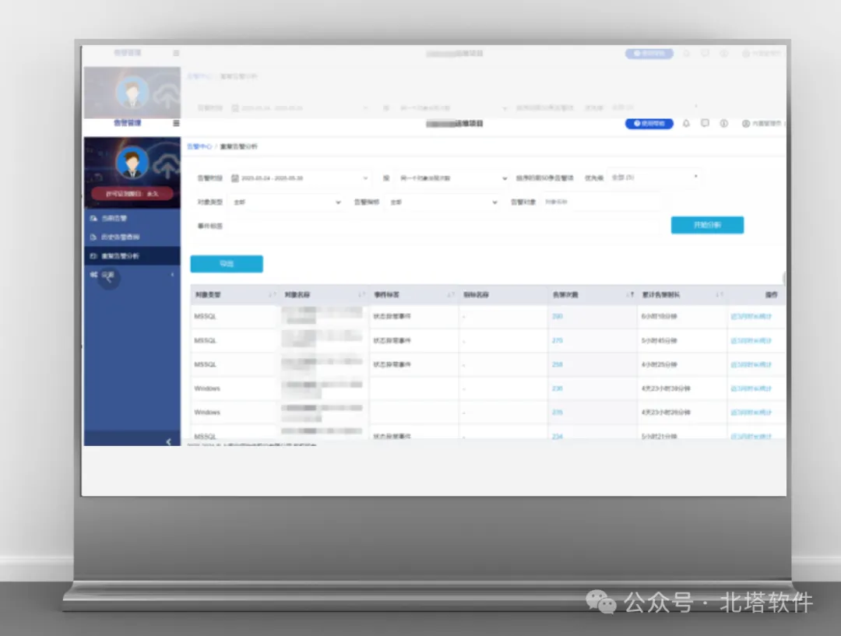Open the grouping dropdown after 按

(452, 178)
